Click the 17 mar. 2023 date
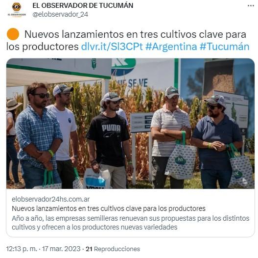This screenshot has height=258, width=258. [x=61, y=249]
